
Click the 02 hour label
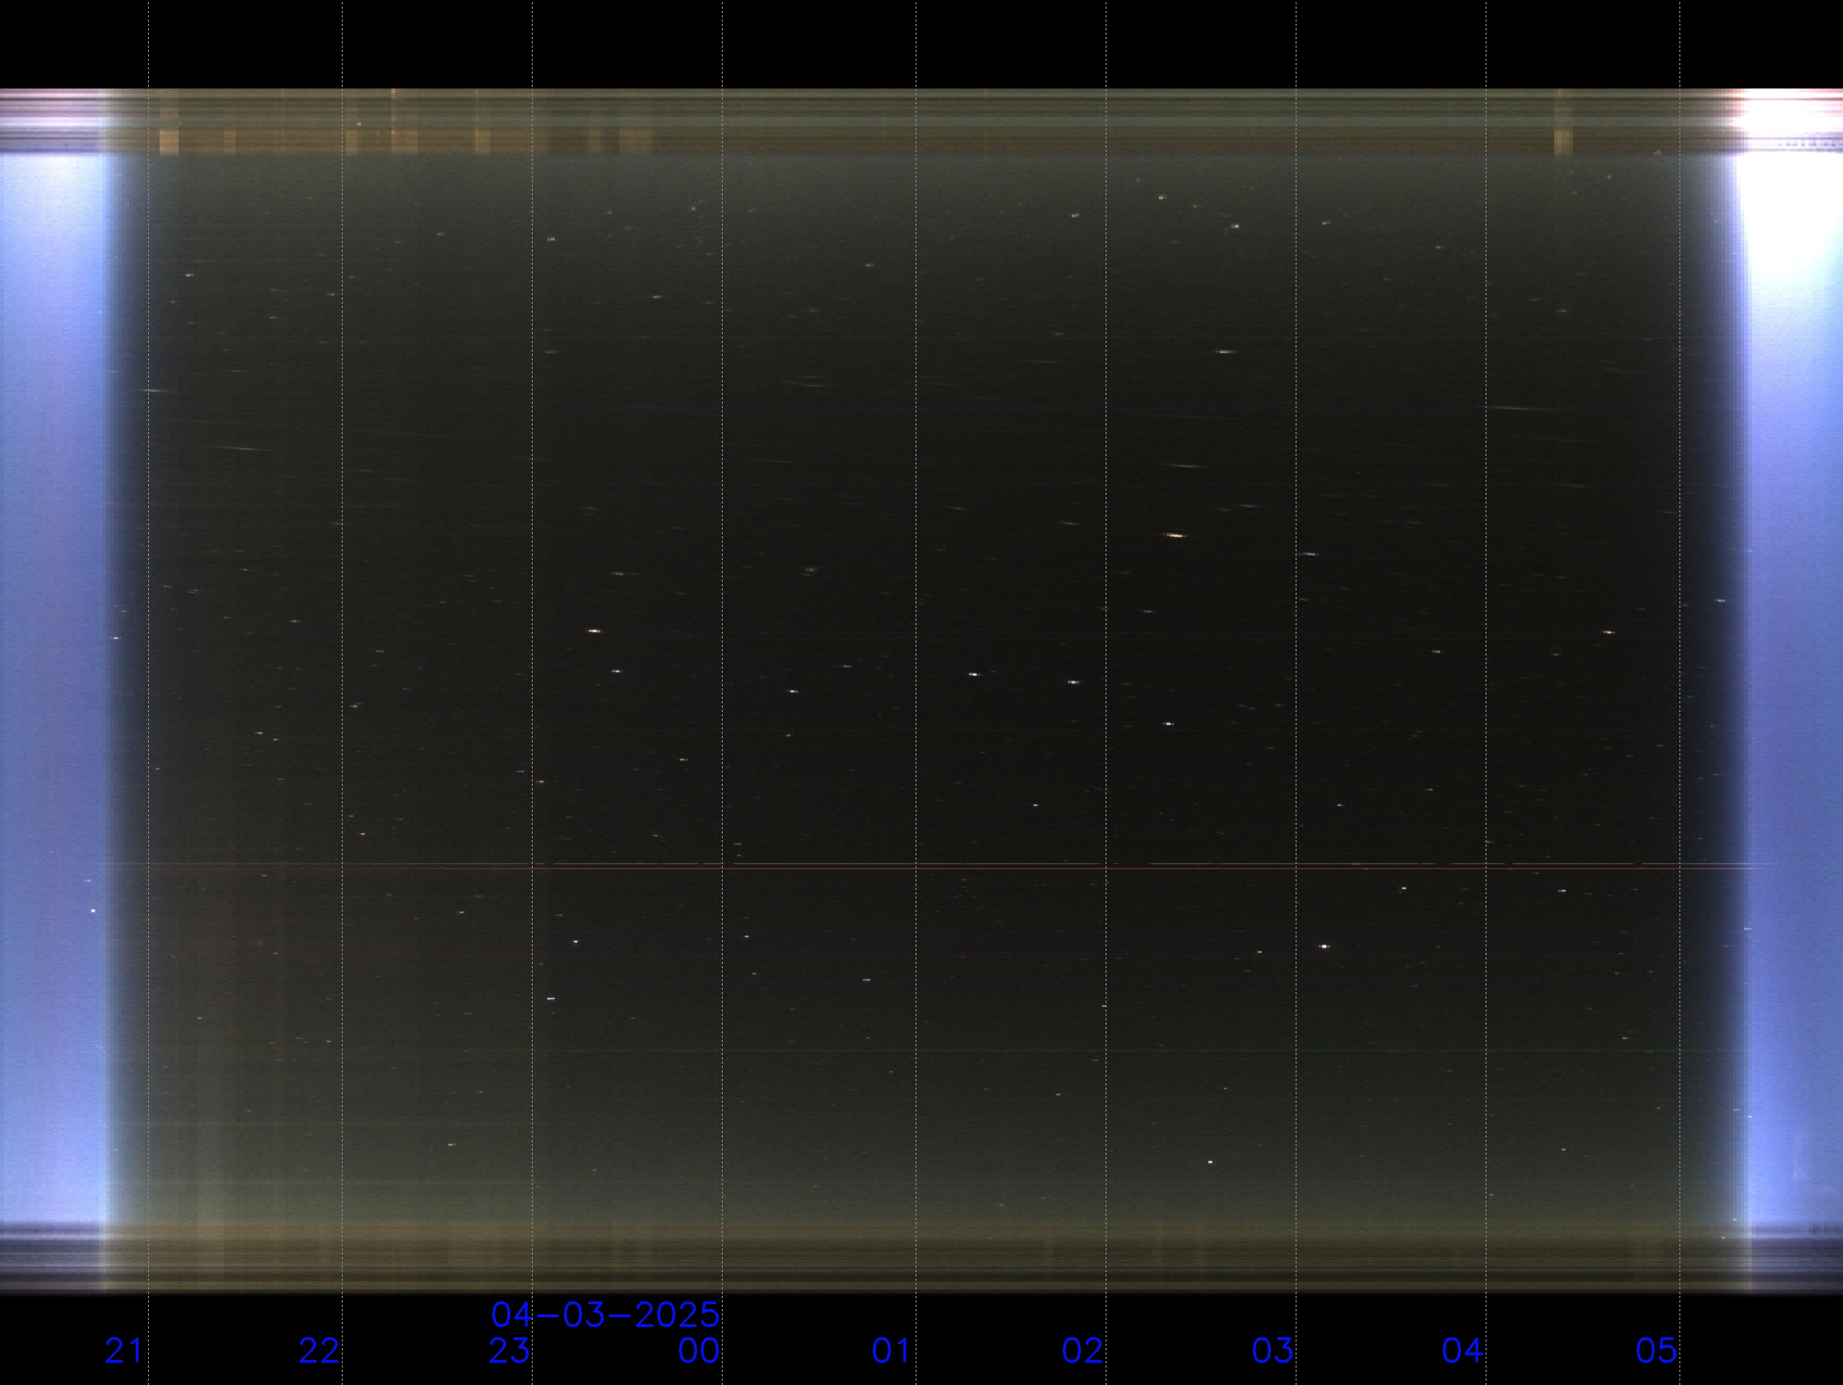(x=1082, y=1351)
